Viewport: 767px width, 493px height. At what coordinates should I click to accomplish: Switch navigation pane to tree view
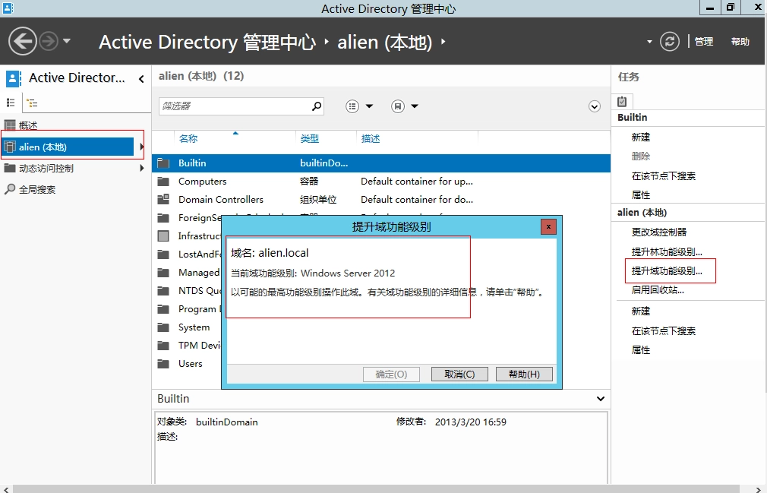tap(32, 103)
